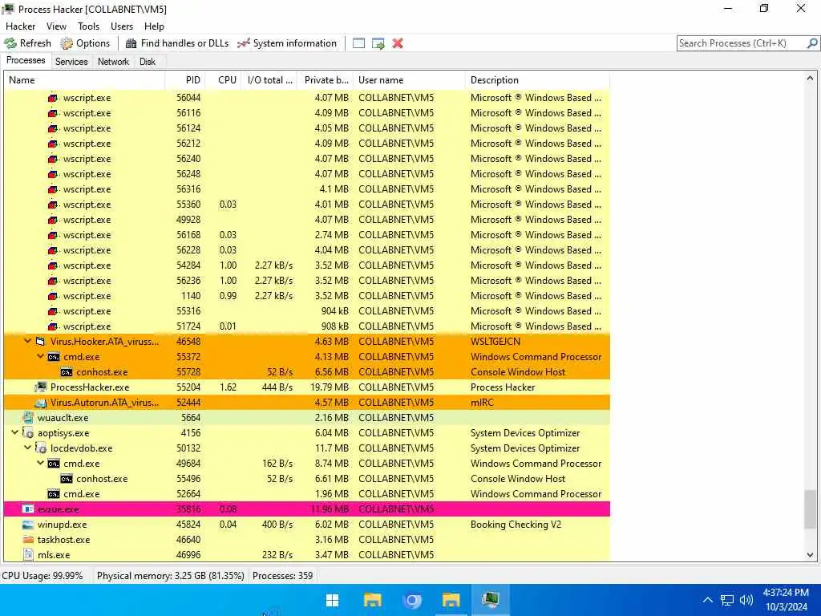821x616 pixels.
Task: Open the Tools menu
Action: coord(88,26)
